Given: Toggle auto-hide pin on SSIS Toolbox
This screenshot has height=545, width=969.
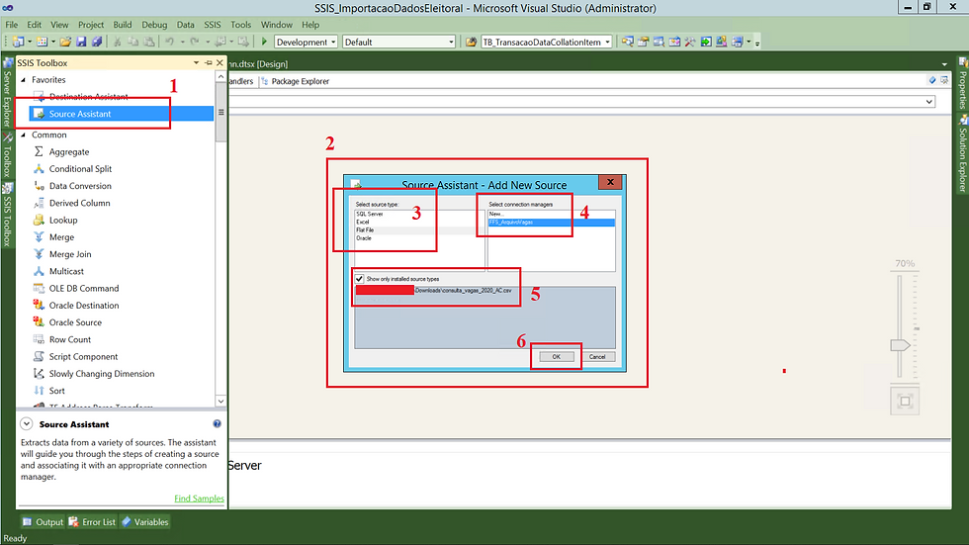Looking at the screenshot, I should [x=209, y=63].
